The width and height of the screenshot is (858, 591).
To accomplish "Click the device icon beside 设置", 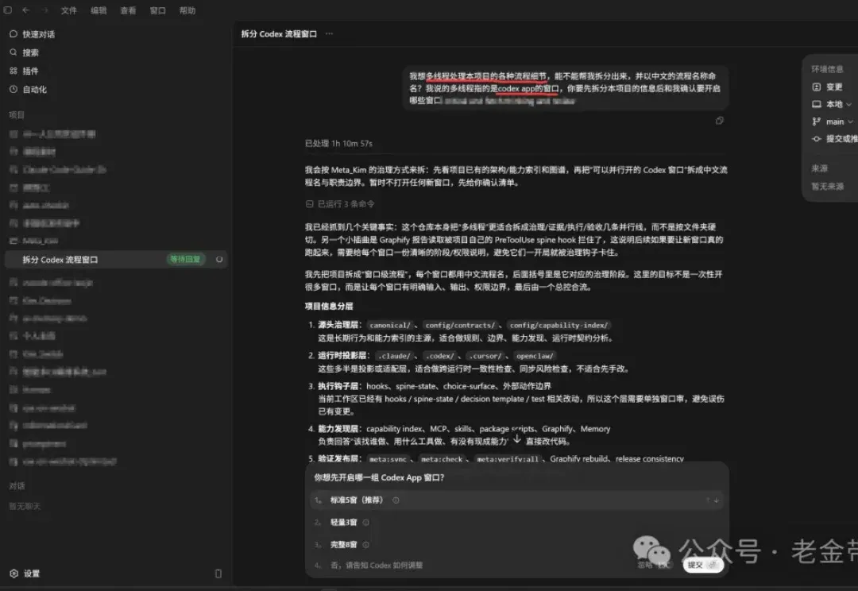I will 218,574.
